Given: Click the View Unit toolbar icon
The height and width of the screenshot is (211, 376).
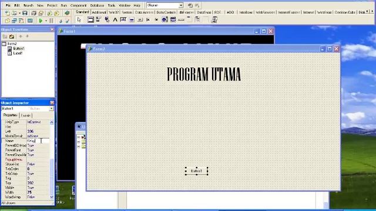Looking at the screenshot, I should 8,21.
